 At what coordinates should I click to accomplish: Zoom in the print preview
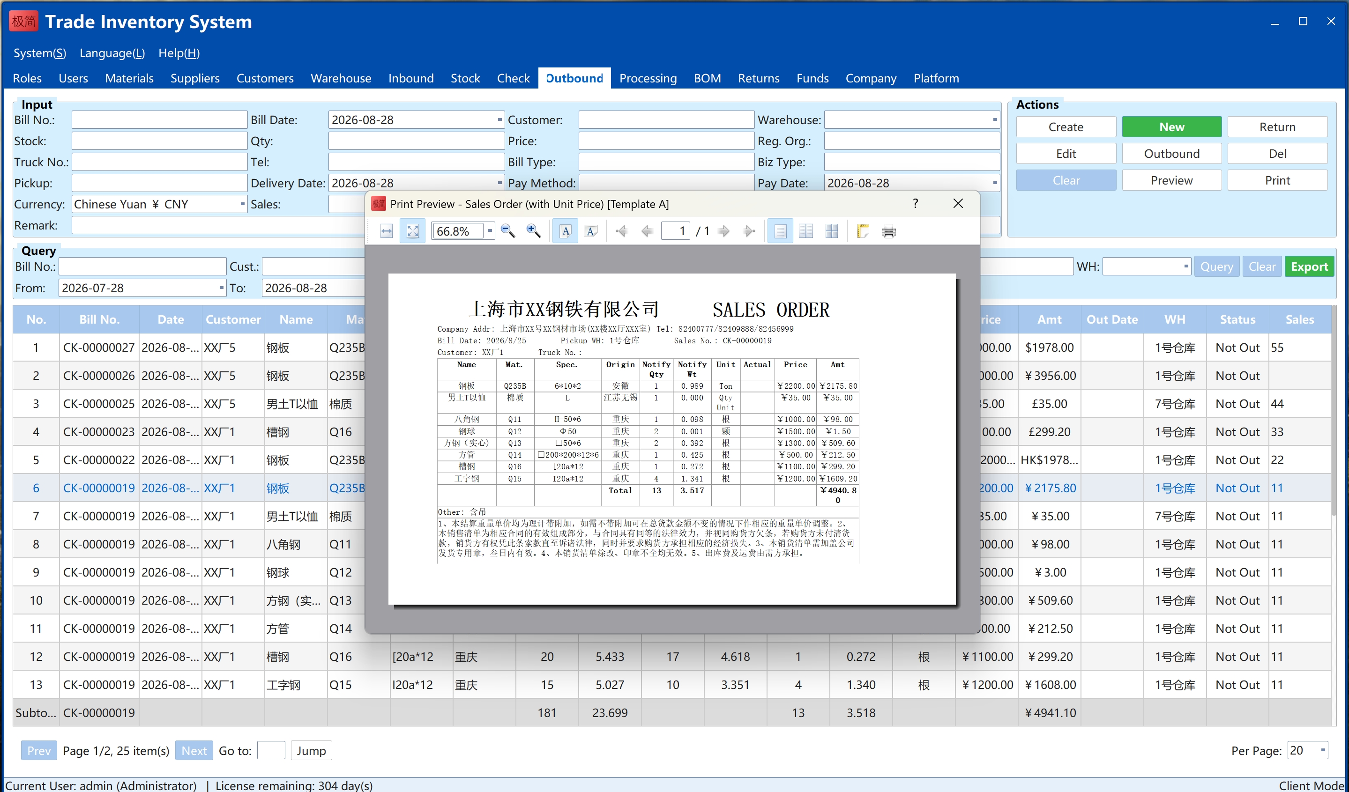click(x=533, y=231)
